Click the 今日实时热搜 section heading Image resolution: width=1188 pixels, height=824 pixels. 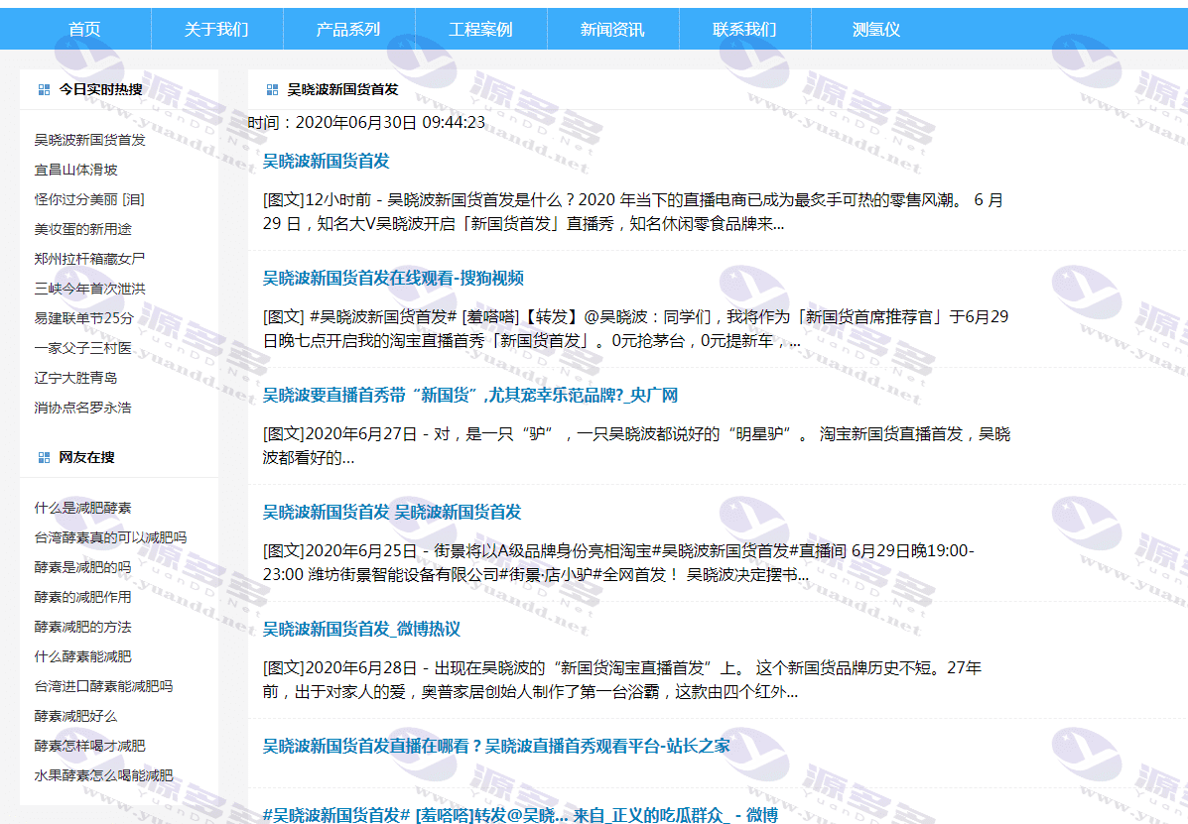(x=101, y=89)
